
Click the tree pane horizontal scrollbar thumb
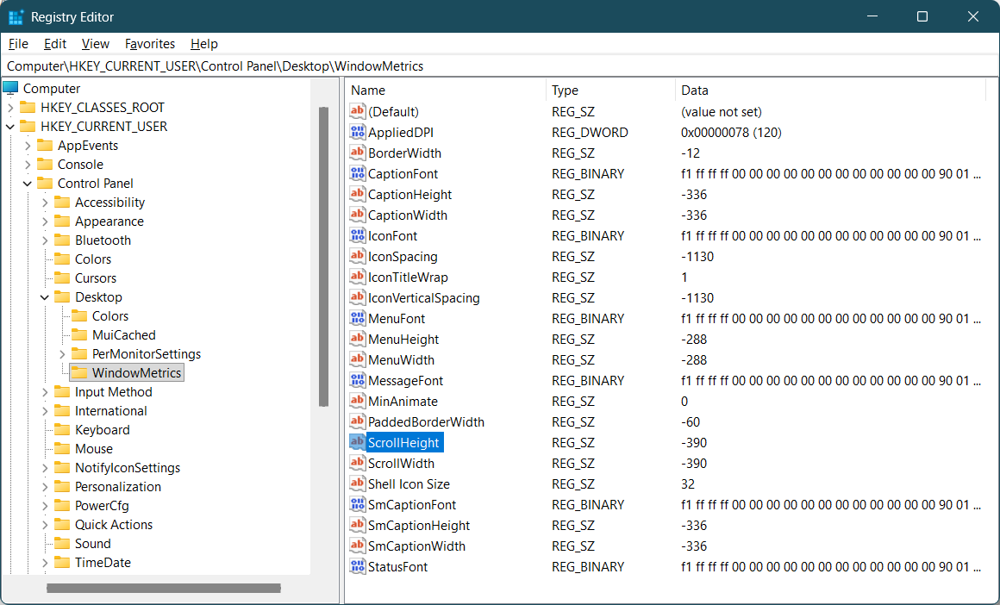[164, 589]
